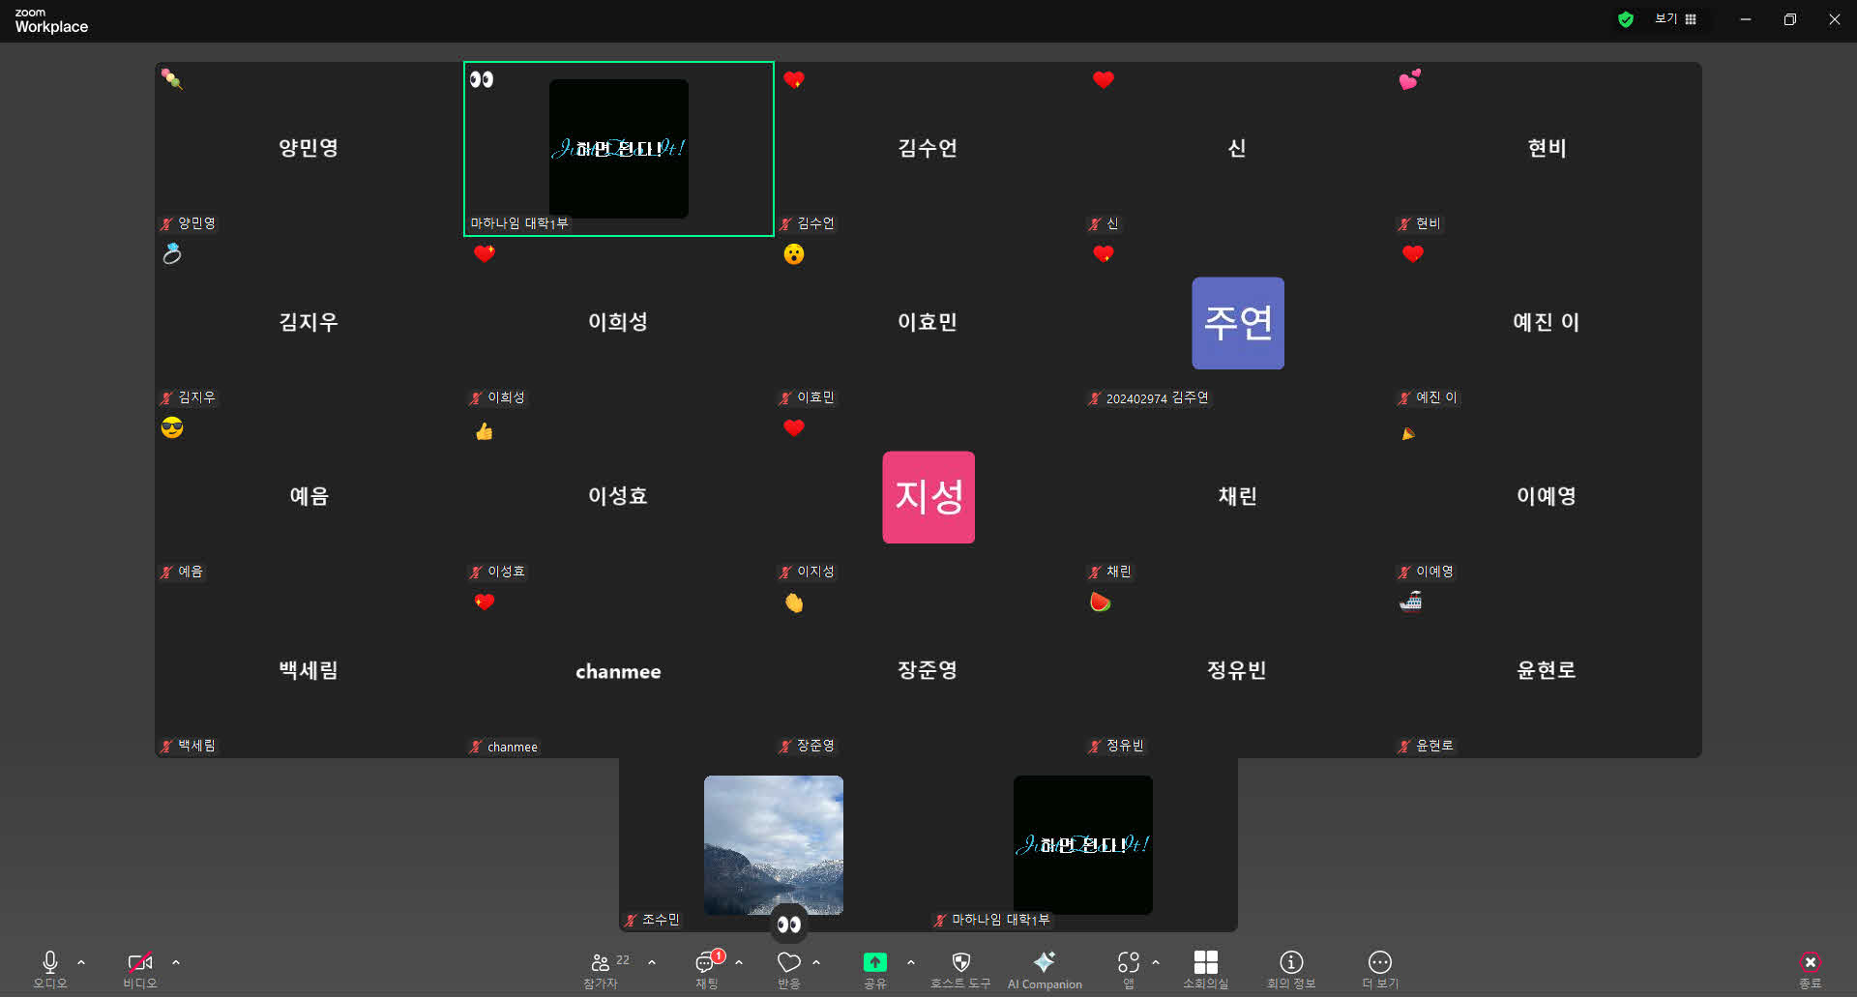Open 회의 정보 meeting info icon
This screenshot has width=1857, height=998.
pos(1291,962)
